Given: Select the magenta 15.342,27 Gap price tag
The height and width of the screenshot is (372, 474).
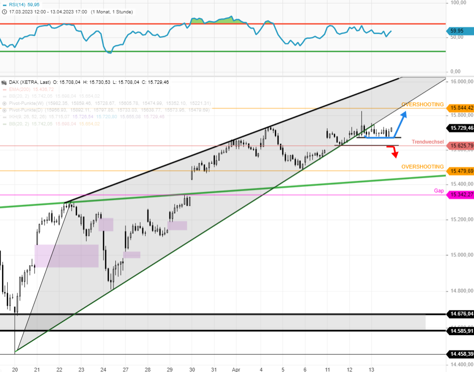Looking at the screenshot, I should [460, 195].
